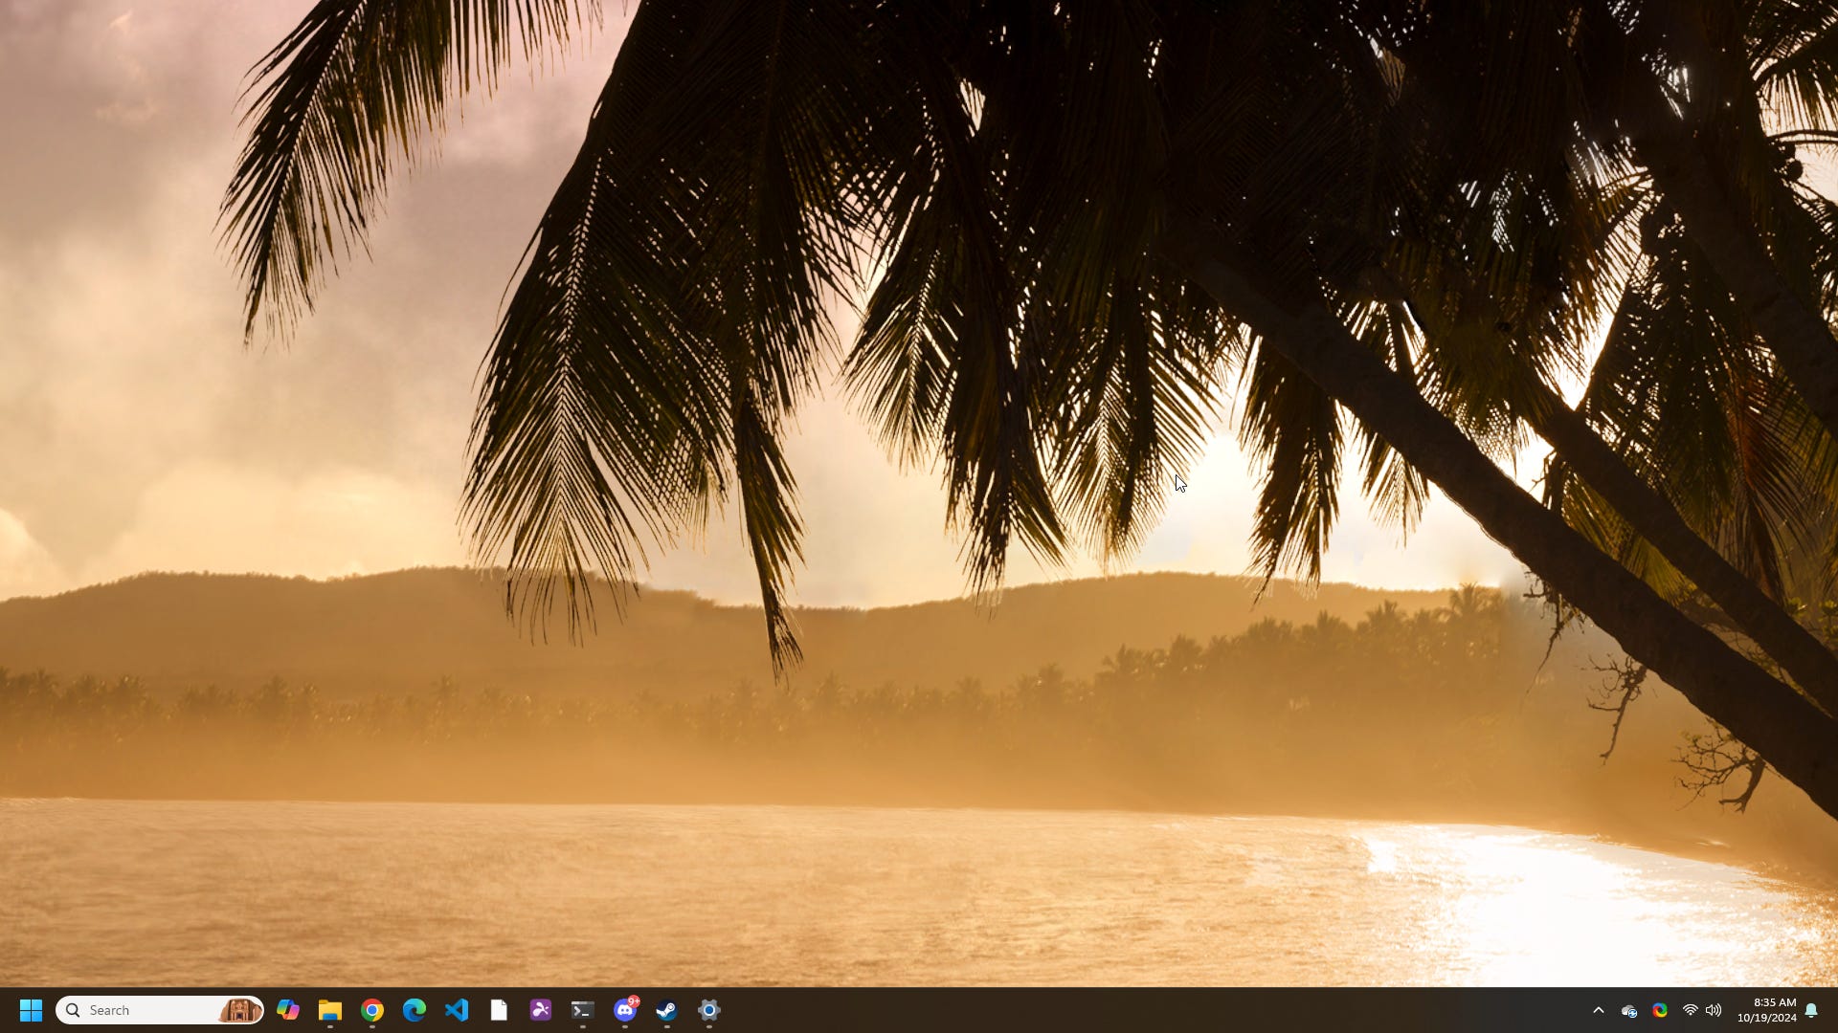Open Windows Terminal
Screen dimensions: 1838x1033
[x=582, y=1010]
